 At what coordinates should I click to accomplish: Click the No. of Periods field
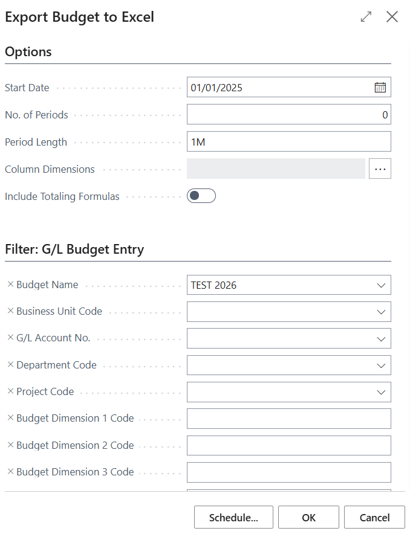click(x=288, y=115)
